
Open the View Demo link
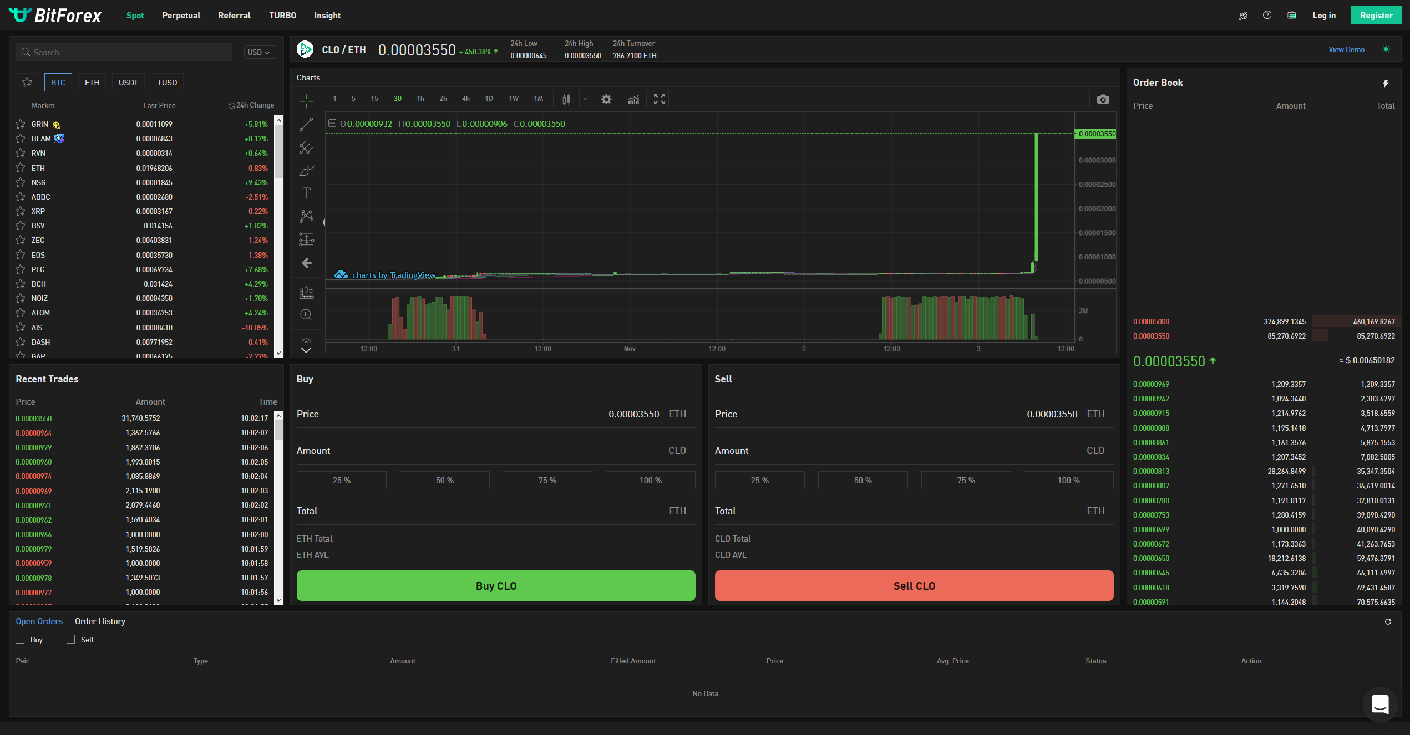pyautogui.click(x=1346, y=49)
